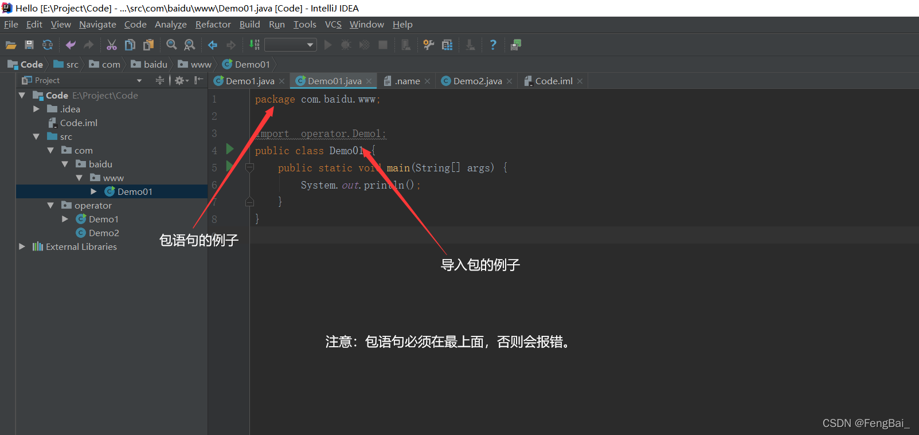
Task: Expand the Demo01 class node
Action: [x=93, y=192]
